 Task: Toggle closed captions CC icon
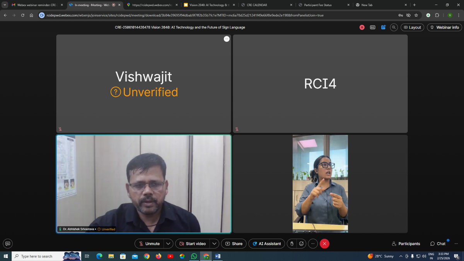(x=372, y=27)
